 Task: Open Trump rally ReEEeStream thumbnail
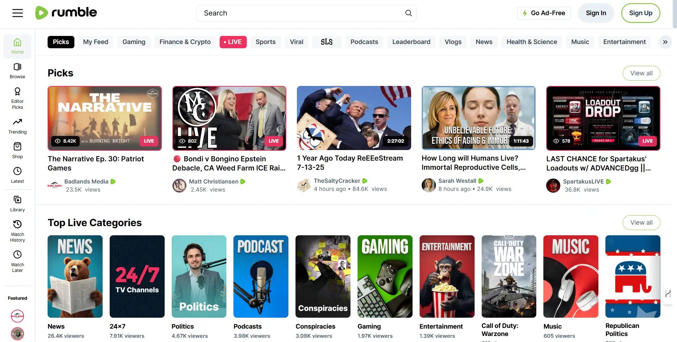[354, 118]
